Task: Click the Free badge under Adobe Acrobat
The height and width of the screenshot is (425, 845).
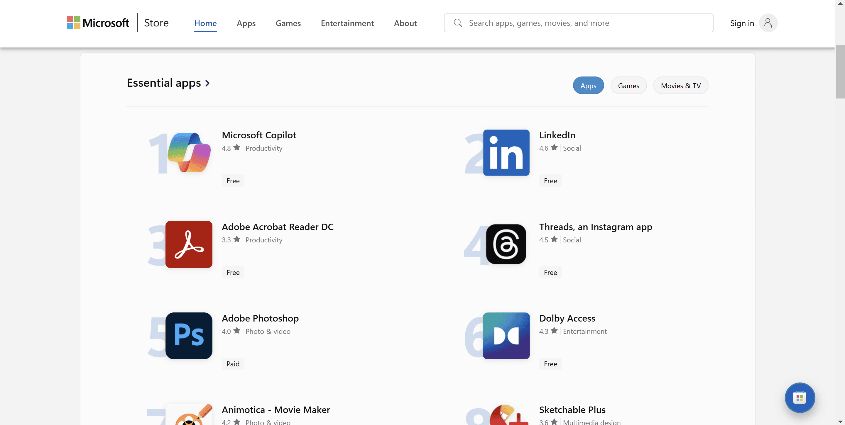Action: coord(233,272)
